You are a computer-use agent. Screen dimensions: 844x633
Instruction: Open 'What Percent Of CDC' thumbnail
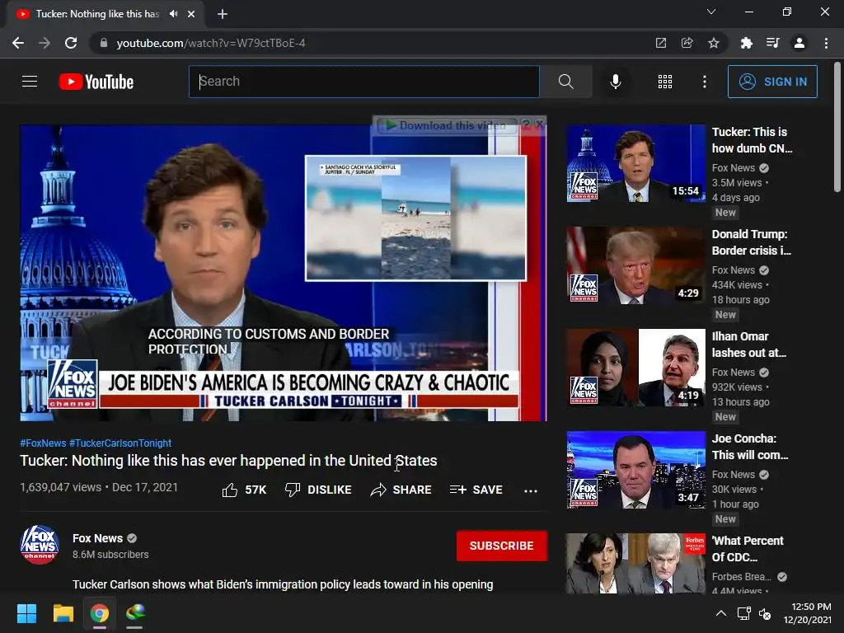(635, 563)
